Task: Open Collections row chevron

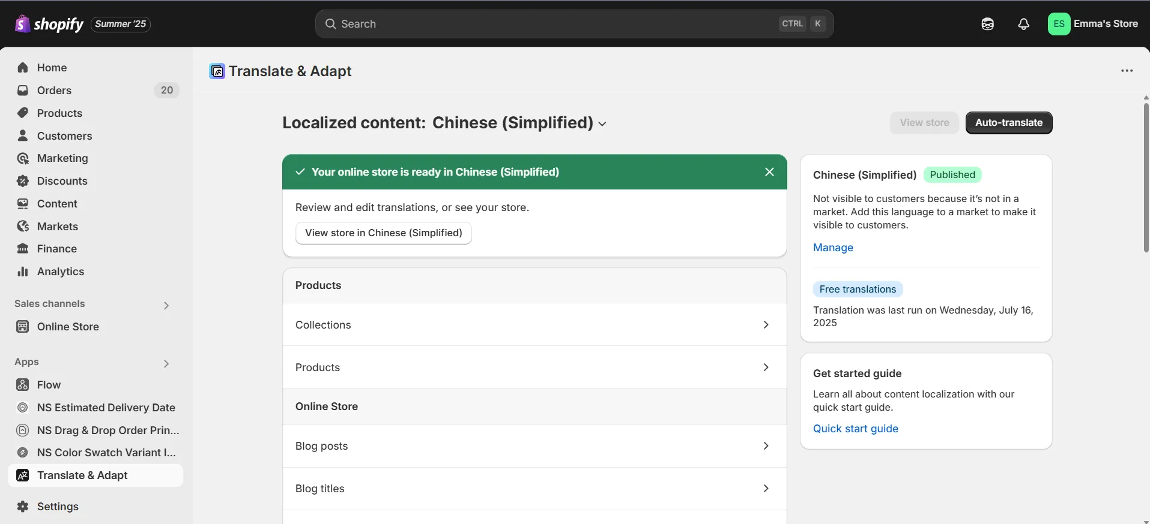Action: (x=766, y=325)
